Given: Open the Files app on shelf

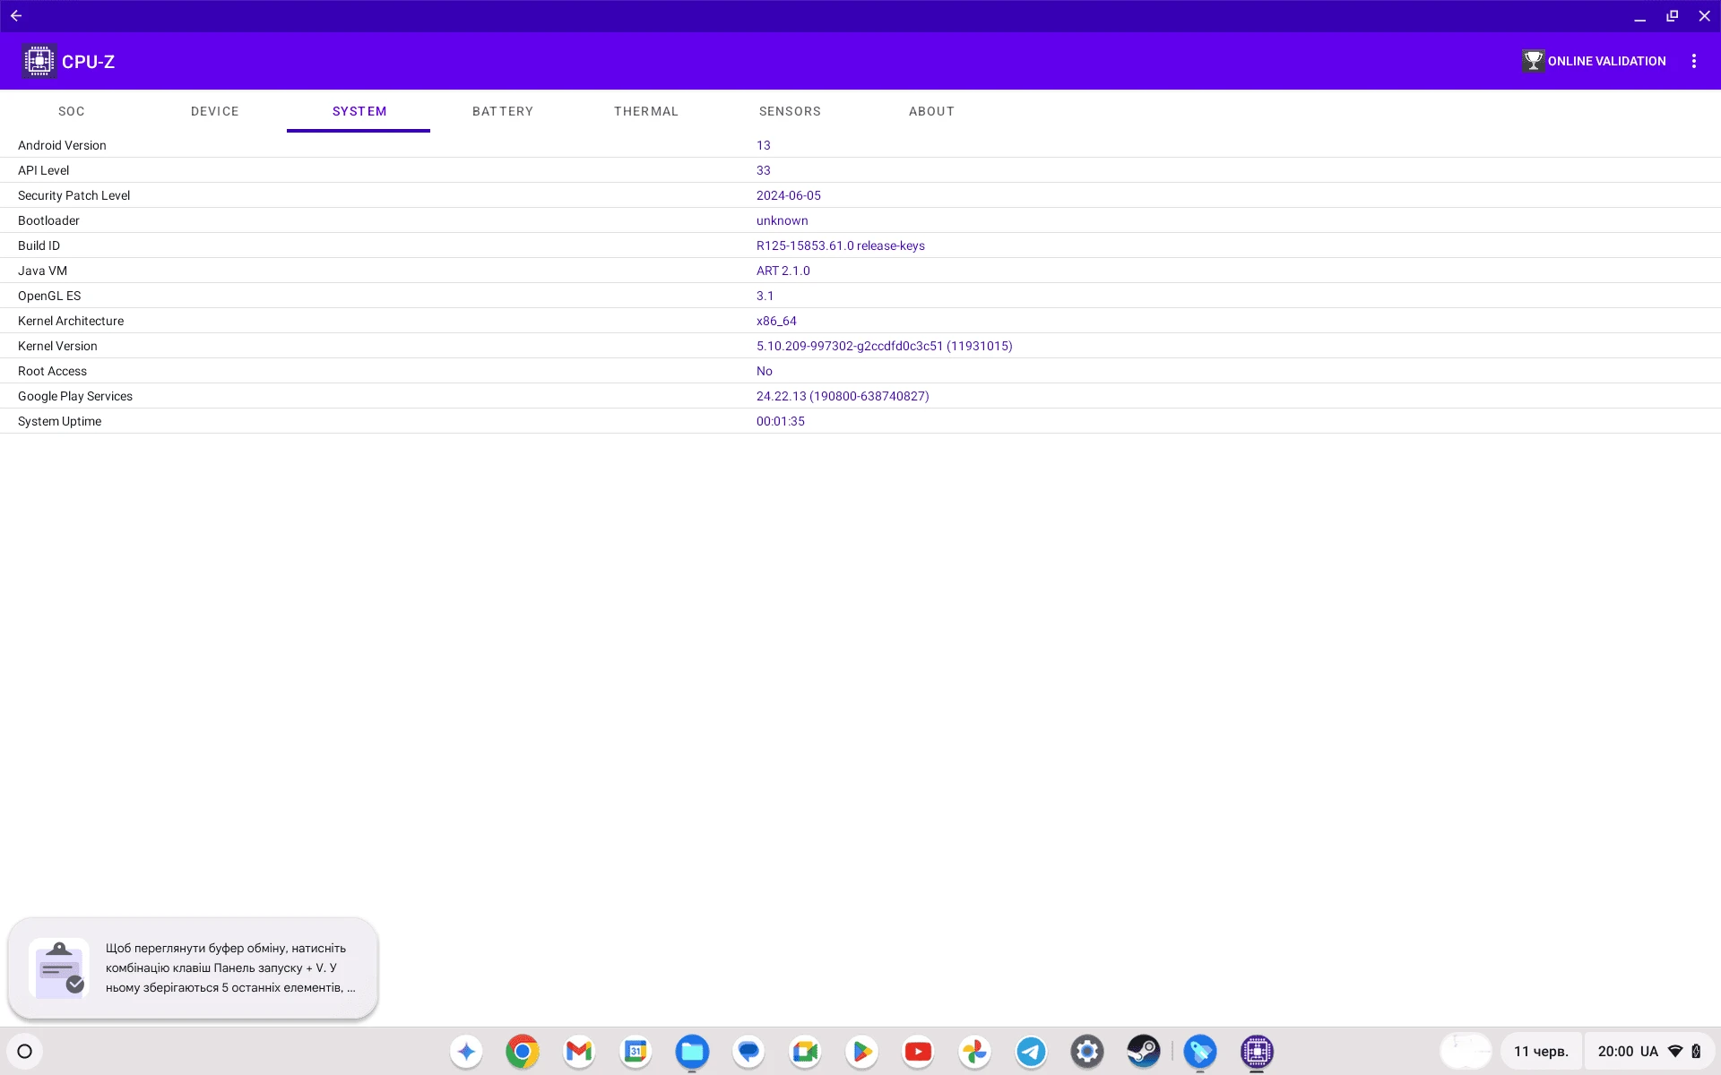Looking at the screenshot, I should click(x=692, y=1052).
